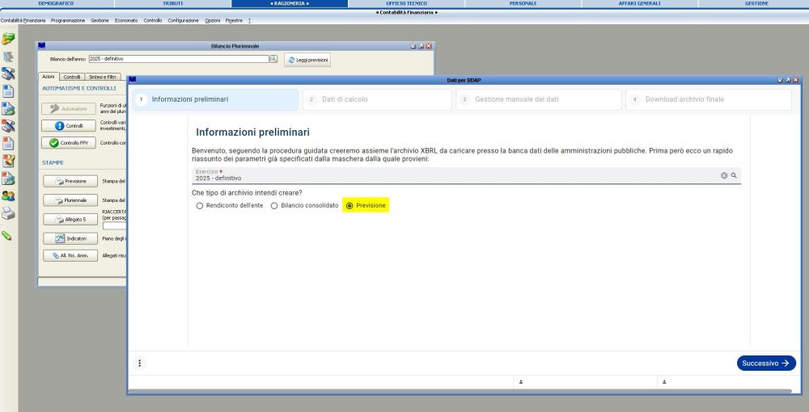The width and height of the screenshot is (809, 412).
Task: Switch to the DEMOGRAFICO module tab
Action: (57, 3)
